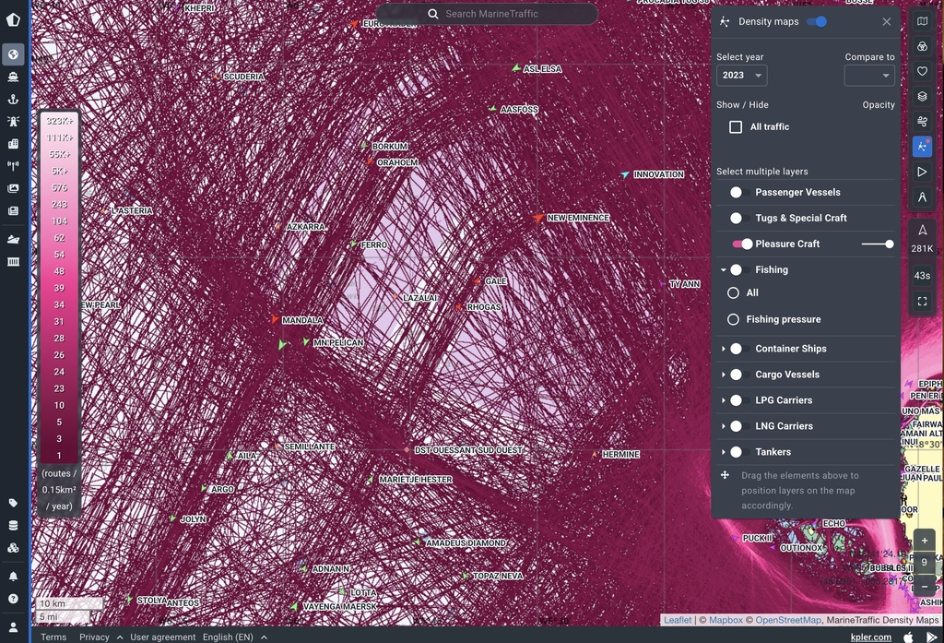Screen dimensions: 944x643
Task: Enable the Cargo Vessels layer toggle
Action: tap(739, 375)
